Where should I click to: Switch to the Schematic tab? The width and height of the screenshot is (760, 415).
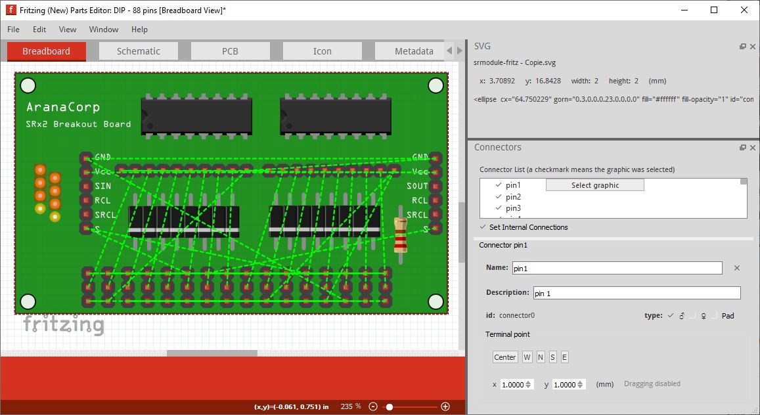coord(138,51)
